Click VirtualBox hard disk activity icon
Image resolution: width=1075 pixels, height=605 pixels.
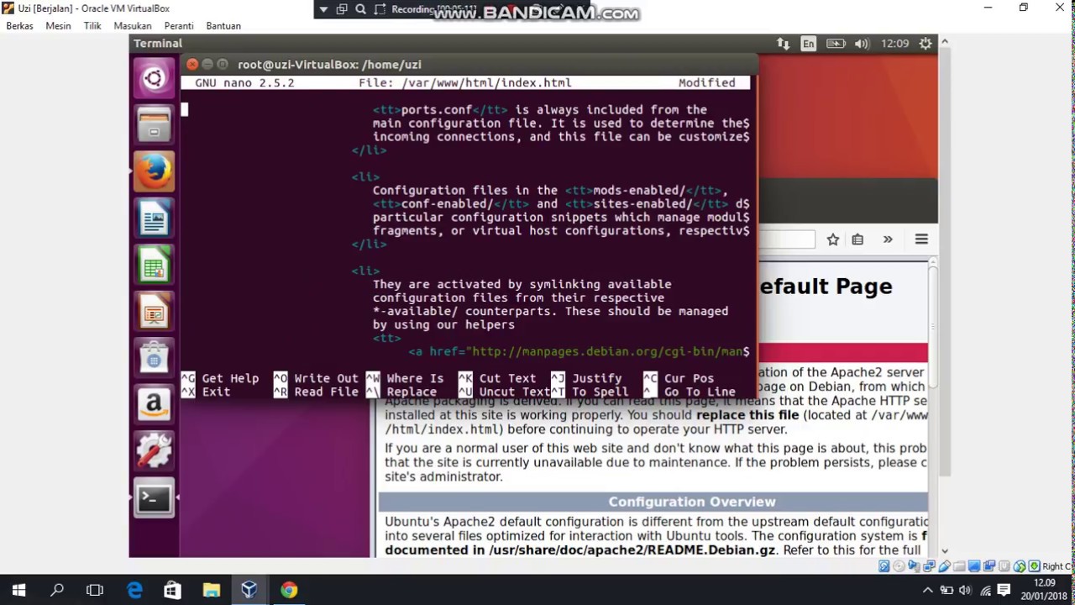click(884, 566)
